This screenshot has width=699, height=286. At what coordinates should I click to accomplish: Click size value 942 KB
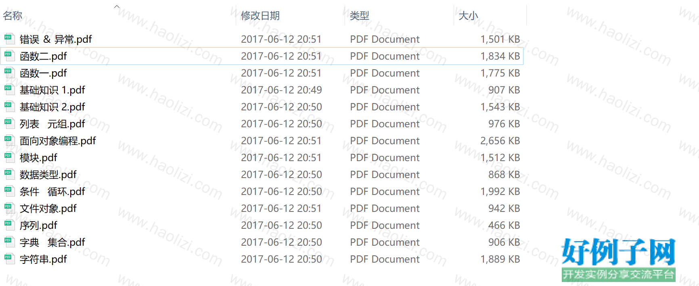[504, 209]
